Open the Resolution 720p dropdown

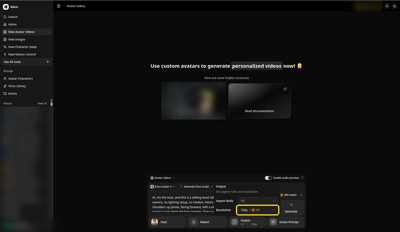pyautogui.click(x=258, y=210)
